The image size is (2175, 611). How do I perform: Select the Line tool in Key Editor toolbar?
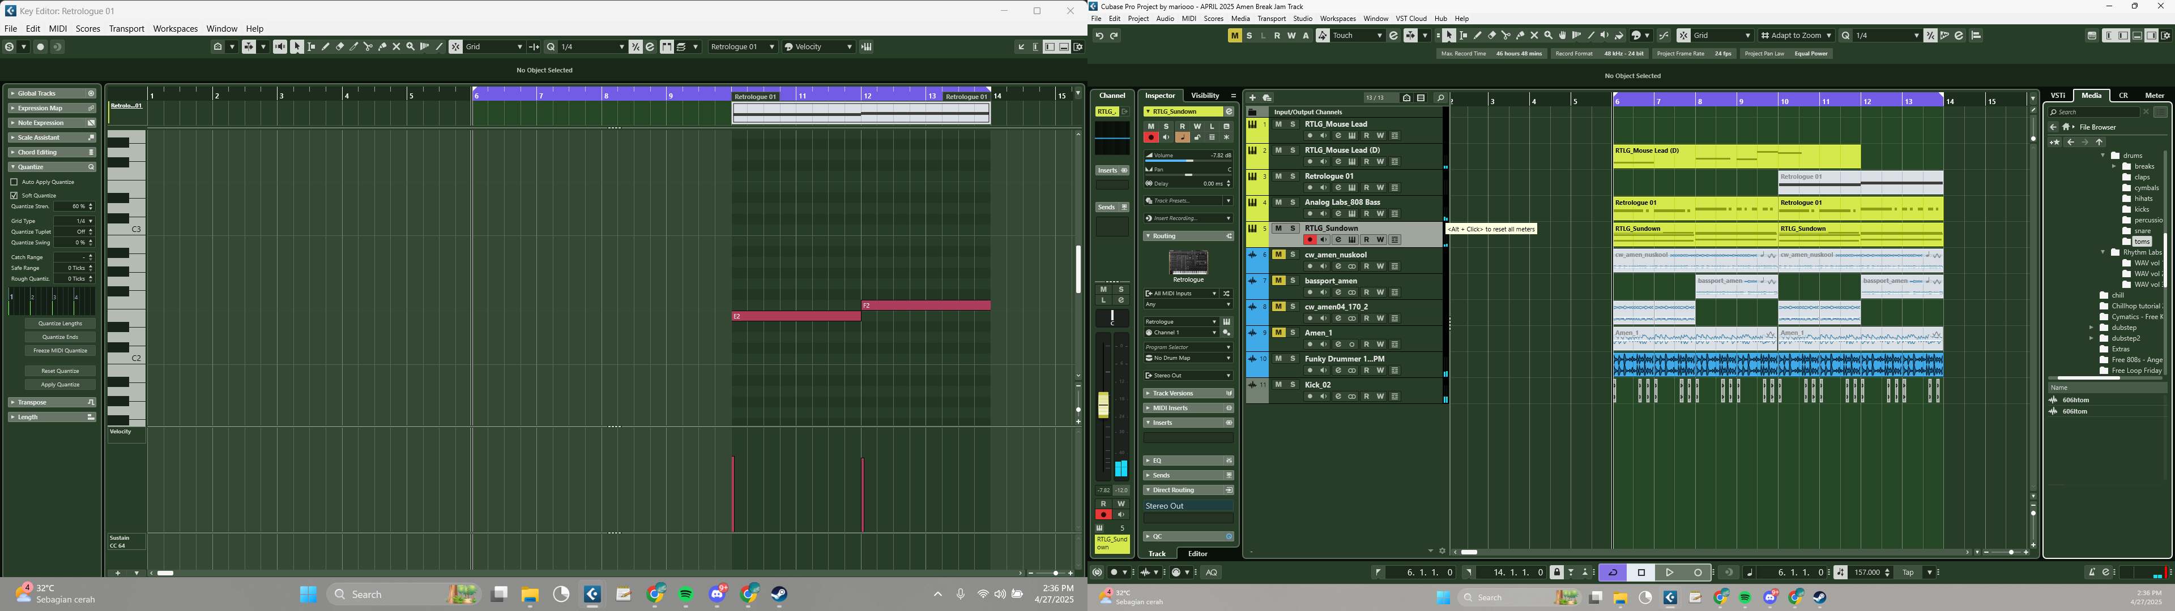tap(440, 46)
